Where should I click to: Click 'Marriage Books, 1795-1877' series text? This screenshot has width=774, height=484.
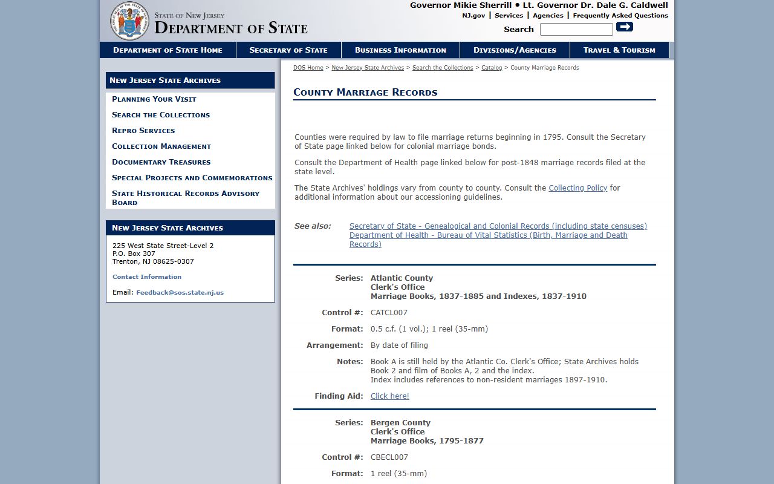427,441
